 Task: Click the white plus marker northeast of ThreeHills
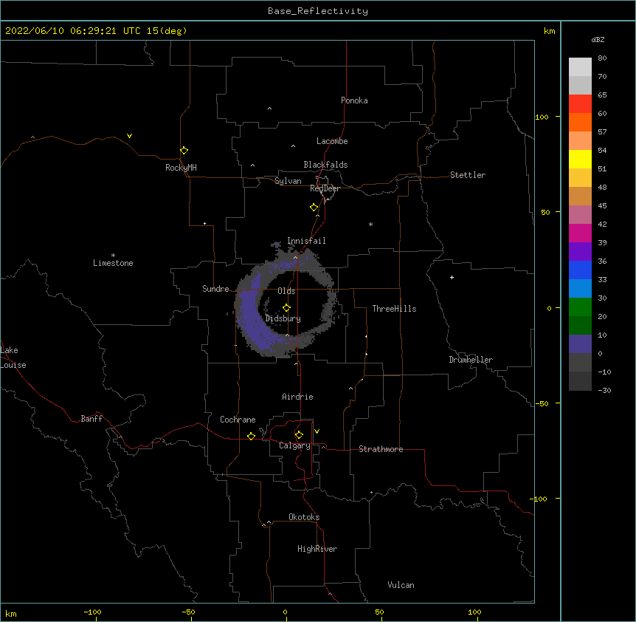click(x=452, y=277)
